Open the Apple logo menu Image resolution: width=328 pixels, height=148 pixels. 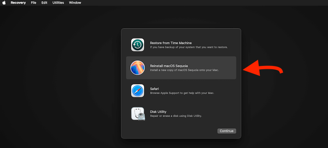coord(4,3)
